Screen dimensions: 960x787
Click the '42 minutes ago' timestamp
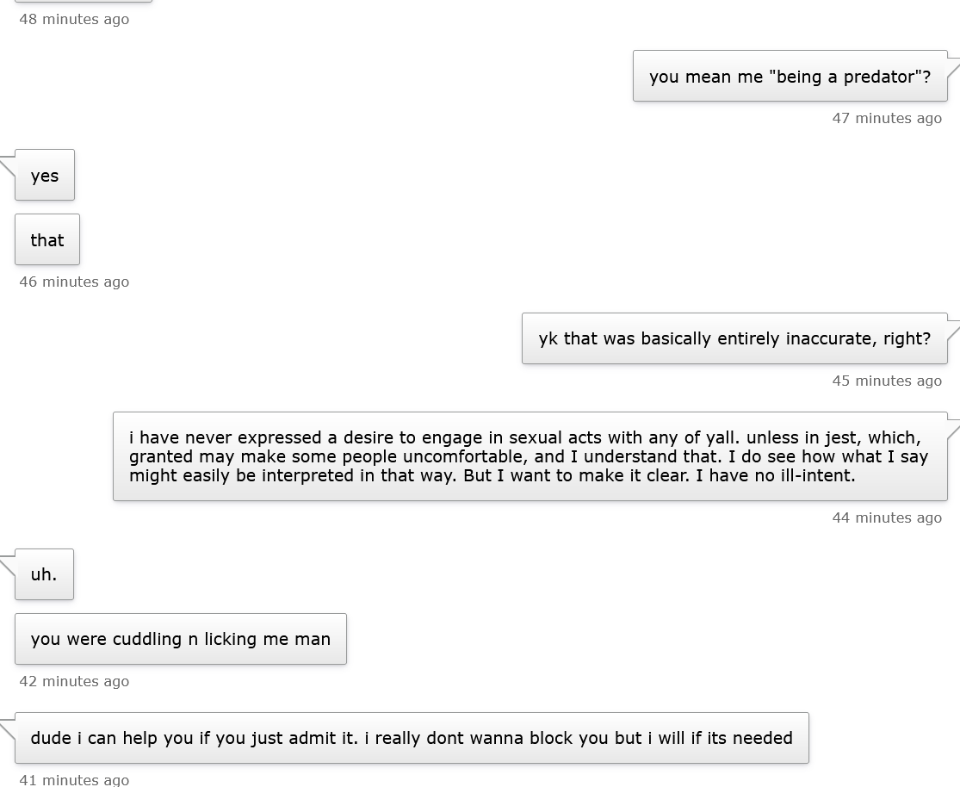74,682
